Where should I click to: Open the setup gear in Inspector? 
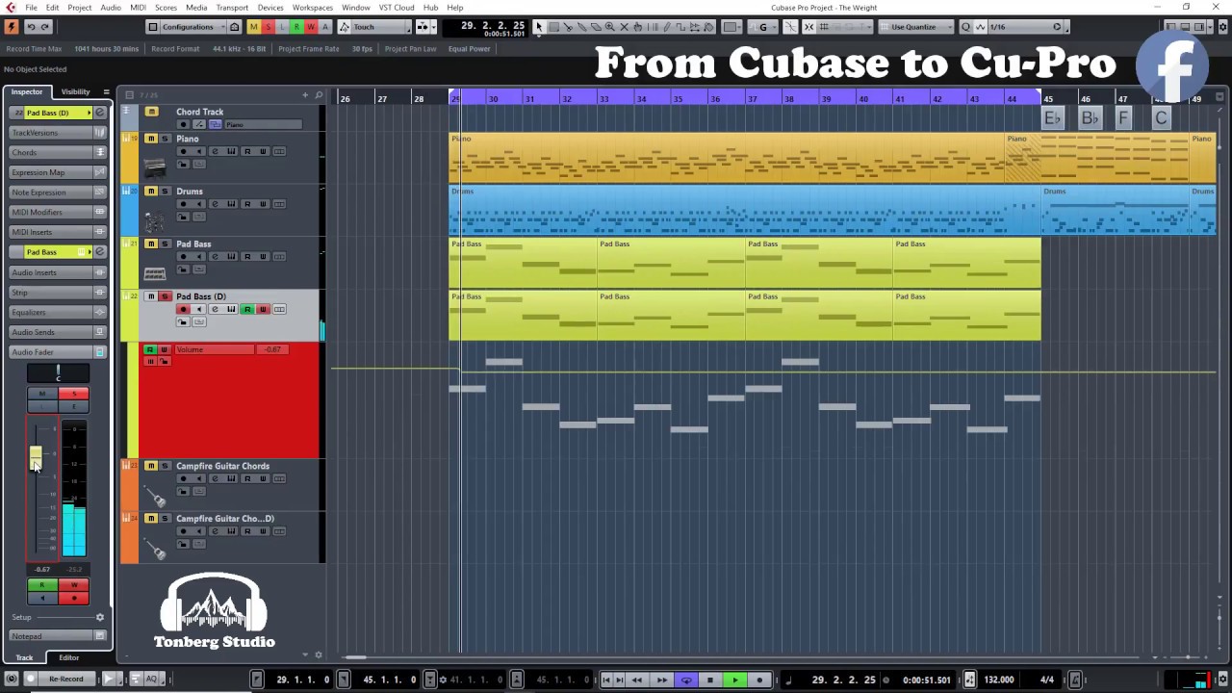coord(99,617)
